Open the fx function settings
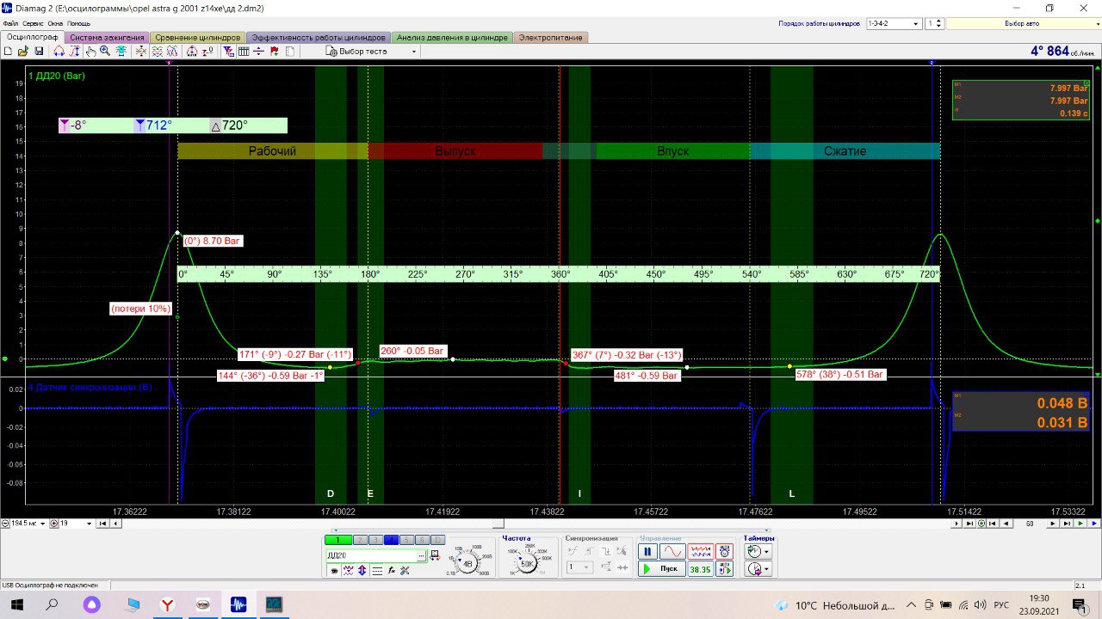The image size is (1102, 619). [391, 570]
